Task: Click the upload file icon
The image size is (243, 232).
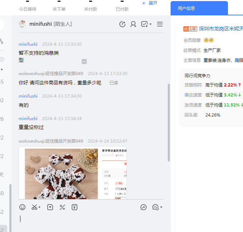Action: [x=50, y=207]
